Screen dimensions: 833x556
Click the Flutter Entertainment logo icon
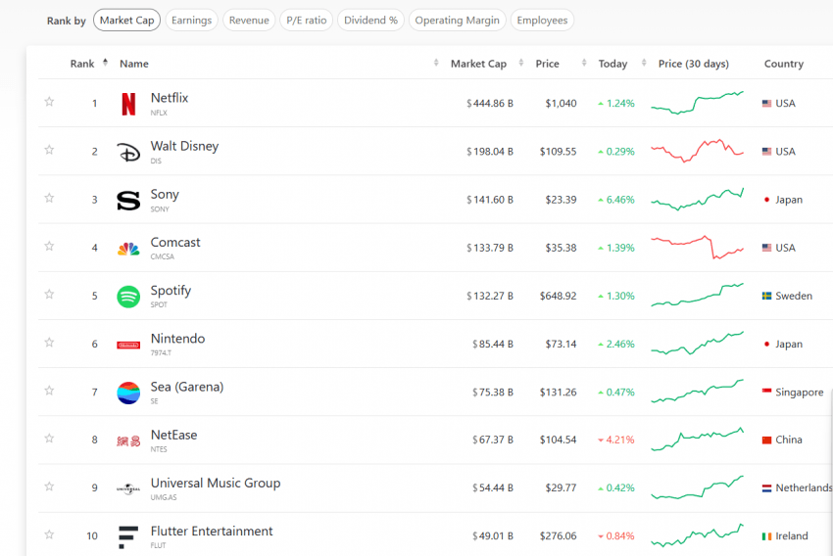(128, 536)
